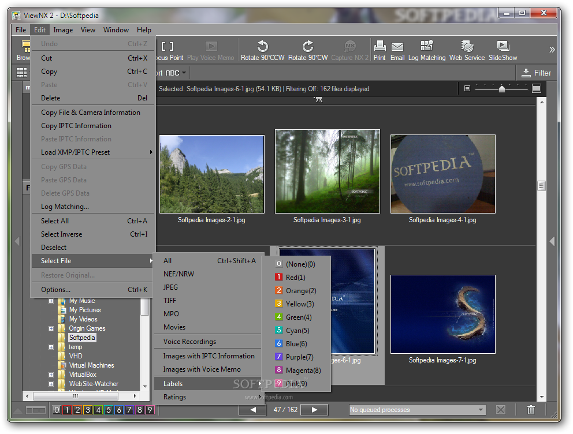Select Yellow(3) label in submenu

point(296,304)
